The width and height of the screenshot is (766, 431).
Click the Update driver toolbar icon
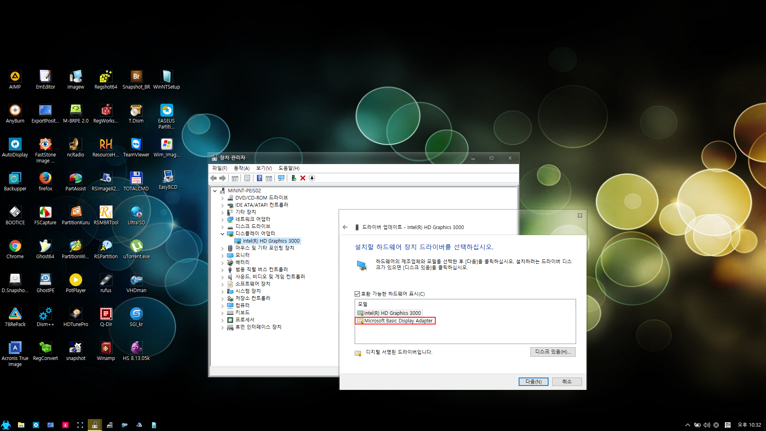[x=294, y=178]
